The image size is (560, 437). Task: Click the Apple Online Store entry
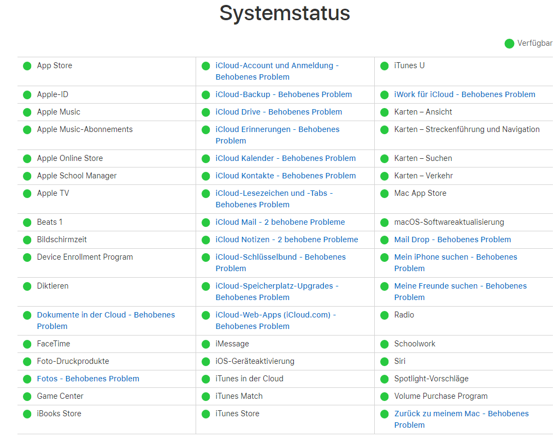69,158
